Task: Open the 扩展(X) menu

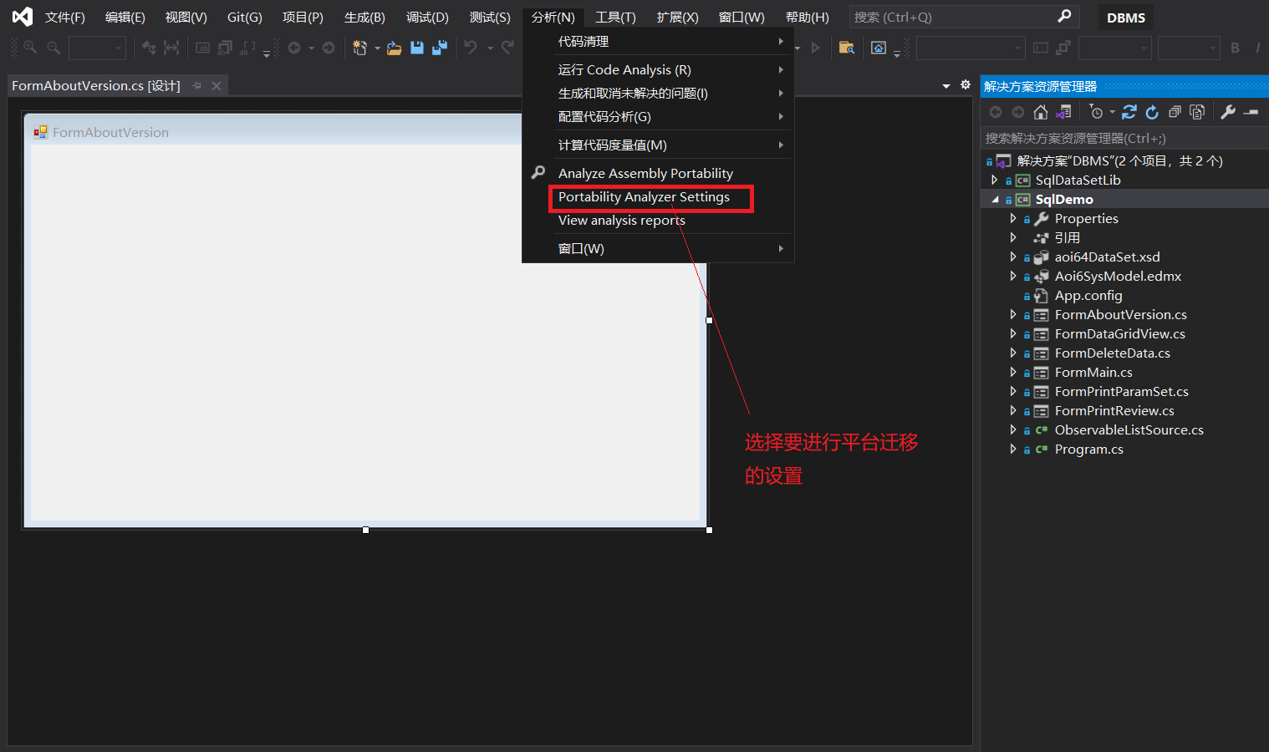Action: tap(677, 17)
